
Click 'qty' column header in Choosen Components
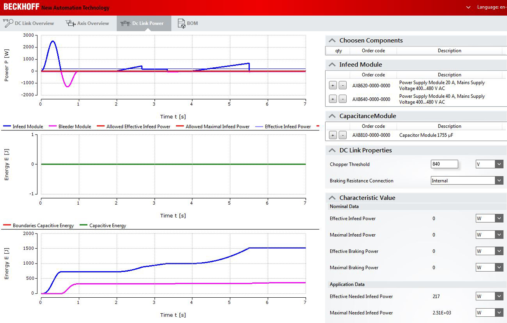(x=339, y=51)
